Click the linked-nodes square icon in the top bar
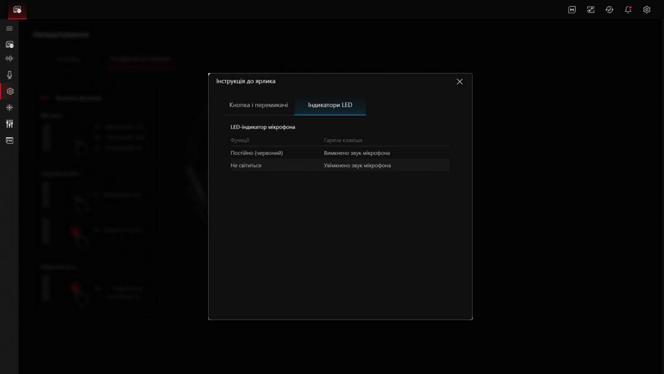This screenshot has height=374, width=664. [x=590, y=10]
